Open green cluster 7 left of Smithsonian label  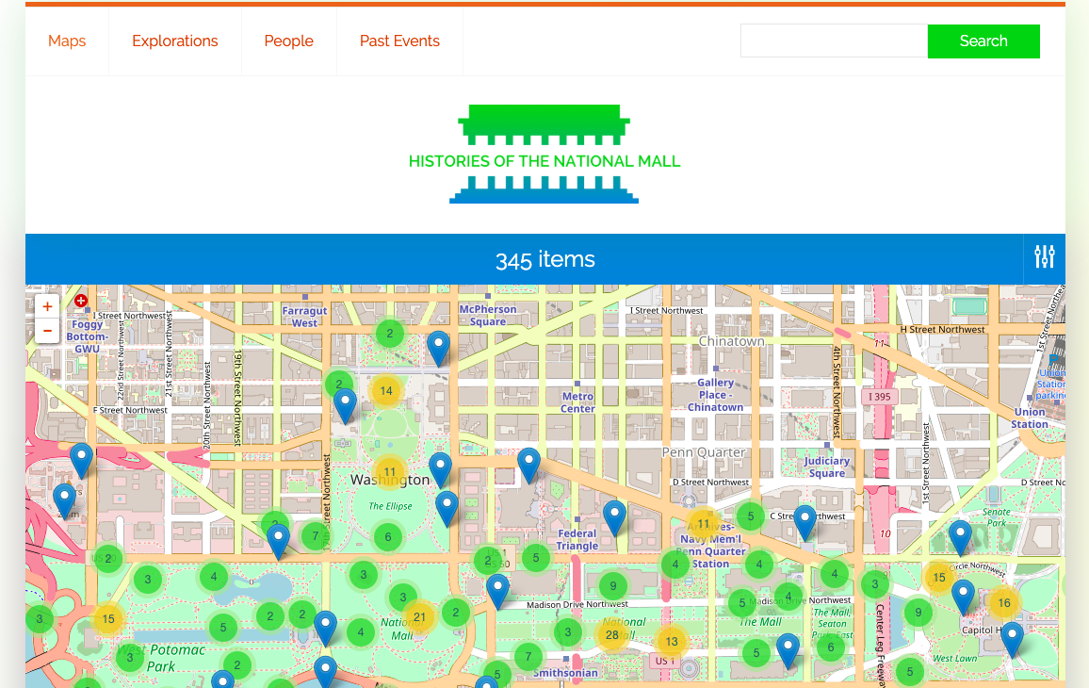coord(528,657)
